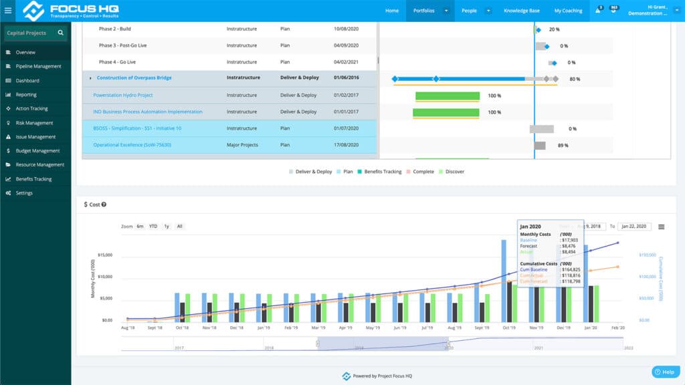Toggle Benefits Tracking legend item
The width and height of the screenshot is (685, 385).
point(379,172)
